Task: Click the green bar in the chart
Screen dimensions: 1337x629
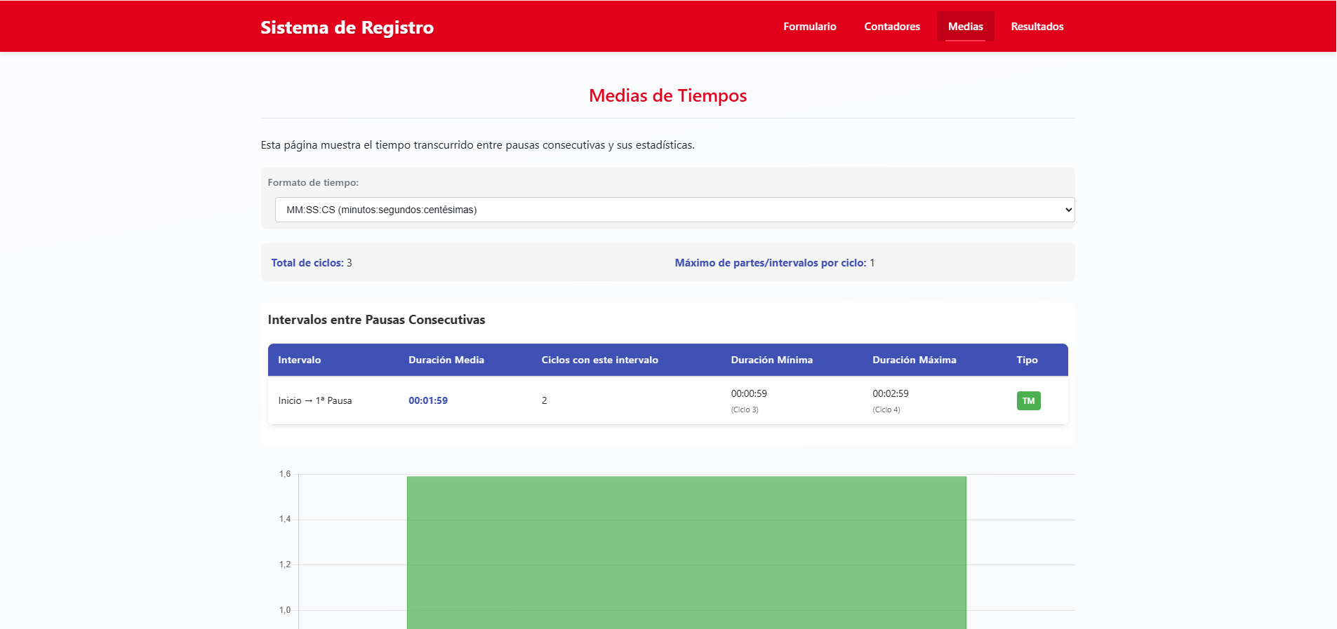Action: (x=686, y=553)
